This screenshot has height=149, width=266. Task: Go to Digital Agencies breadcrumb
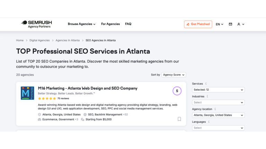(39, 40)
